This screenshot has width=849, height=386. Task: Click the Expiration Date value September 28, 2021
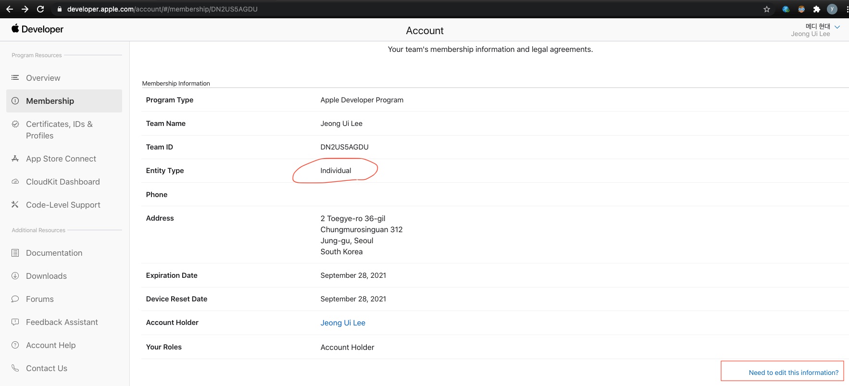[x=353, y=275]
